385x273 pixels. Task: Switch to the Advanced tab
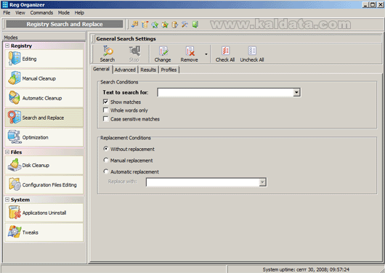(x=125, y=70)
